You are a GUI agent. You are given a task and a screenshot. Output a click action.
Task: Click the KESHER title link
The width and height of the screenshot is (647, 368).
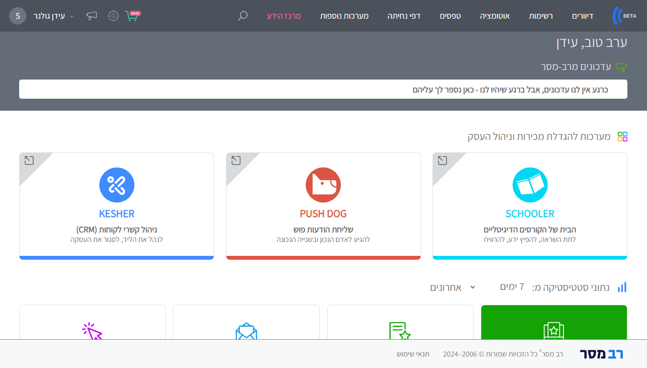[117, 214]
